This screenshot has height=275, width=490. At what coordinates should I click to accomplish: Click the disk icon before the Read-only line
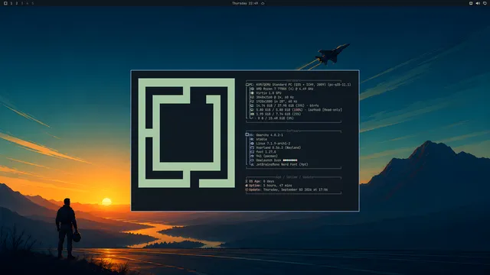click(x=252, y=110)
